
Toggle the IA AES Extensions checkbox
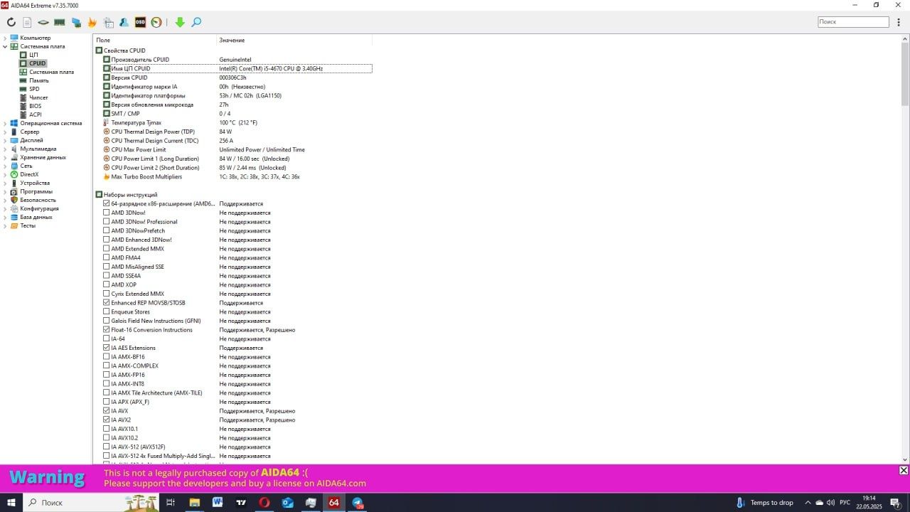pos(106,348)
